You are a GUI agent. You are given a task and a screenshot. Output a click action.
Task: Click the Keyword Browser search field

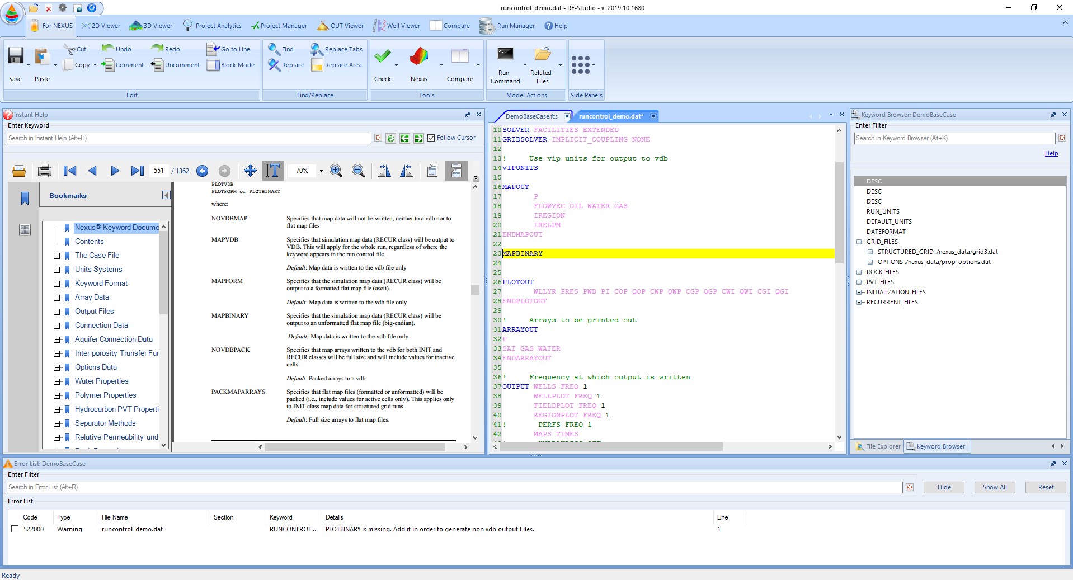pos(954,138)
